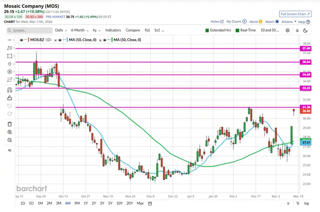The image size is (320, 212).
Task: Click the lock drawings icon
Action: tap(9, 98)
